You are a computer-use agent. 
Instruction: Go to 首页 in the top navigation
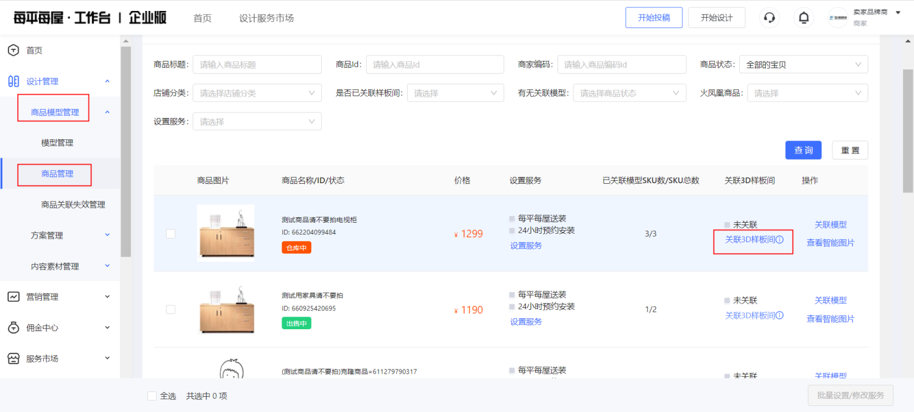[x=202, y=18]
